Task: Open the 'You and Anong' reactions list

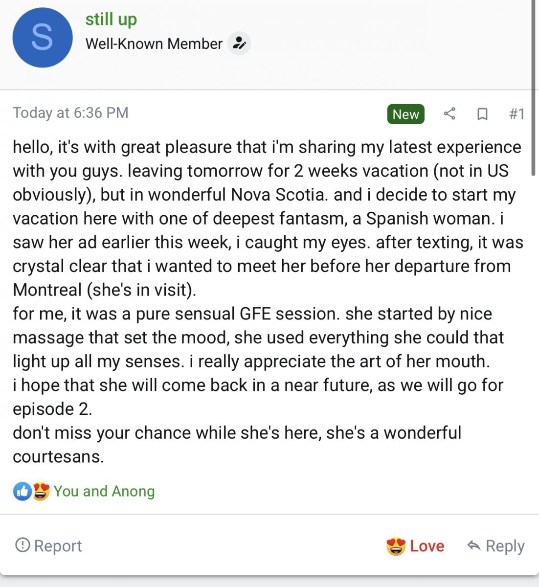Action: tap(104, 491)
